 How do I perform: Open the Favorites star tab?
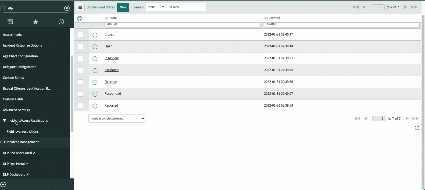click(x=36, y=22)
